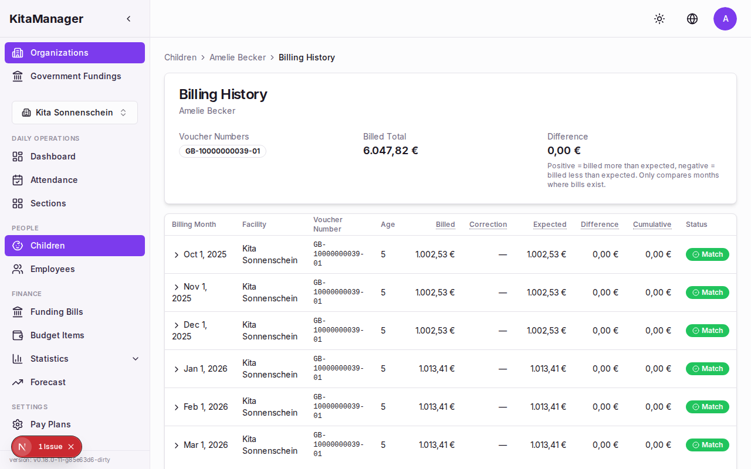Open the Government Fundings page
This screenshot has height=469, width=751.
[x=76, y=76]
